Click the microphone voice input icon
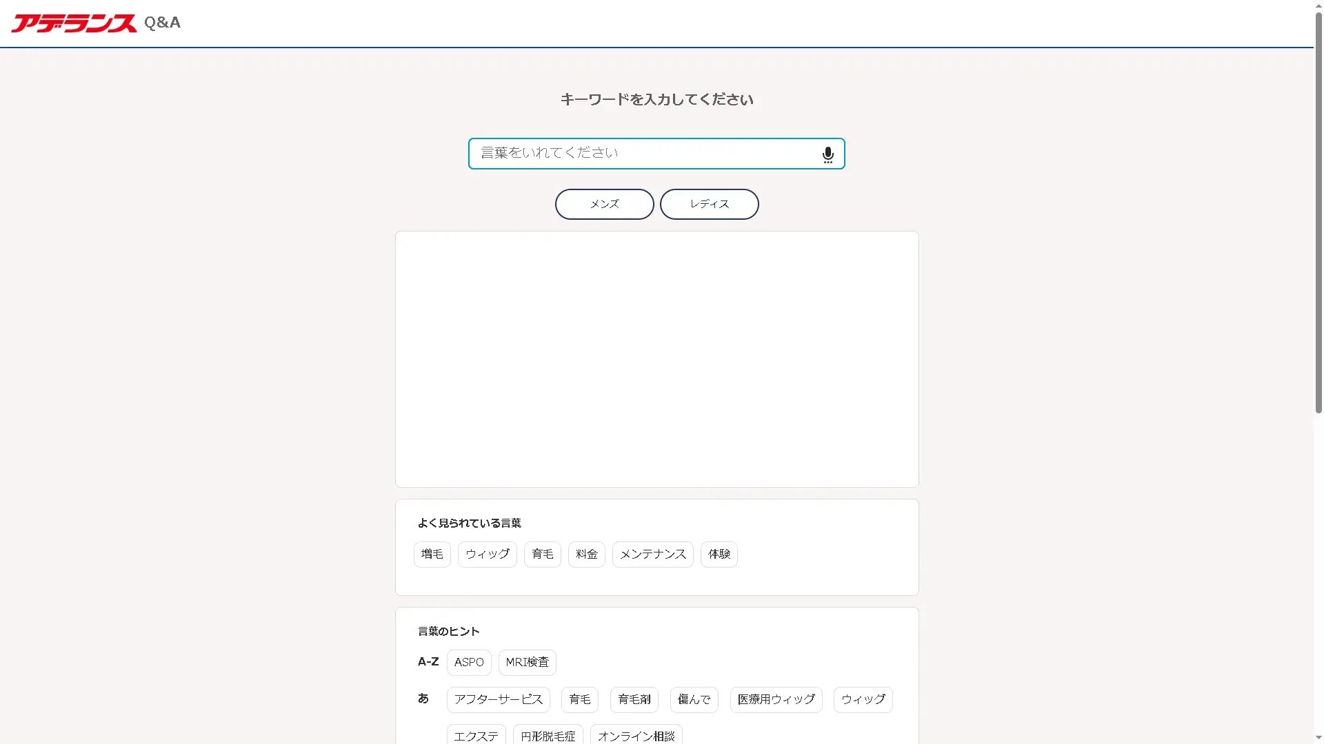The image size is (1324, 744). (827, 154)
